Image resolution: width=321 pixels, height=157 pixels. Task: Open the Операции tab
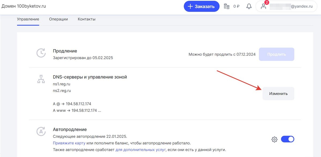coord(58,19)
